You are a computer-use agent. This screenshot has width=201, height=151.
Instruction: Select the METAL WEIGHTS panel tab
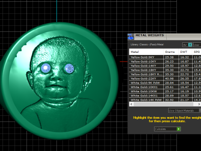(x=150, y=36)
